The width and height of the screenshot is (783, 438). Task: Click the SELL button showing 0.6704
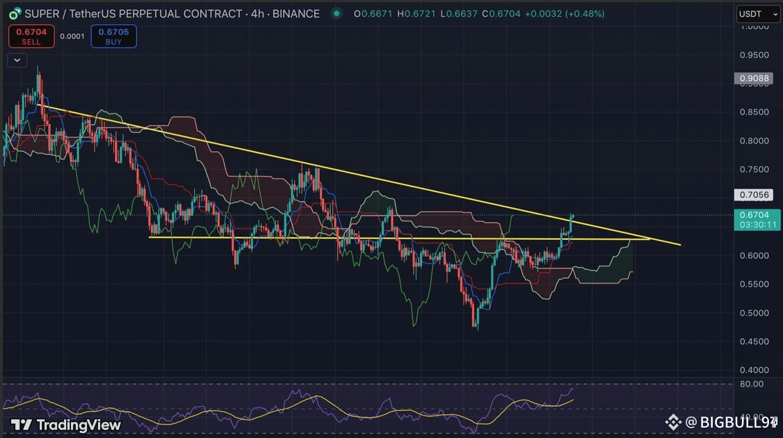point(31,36)
